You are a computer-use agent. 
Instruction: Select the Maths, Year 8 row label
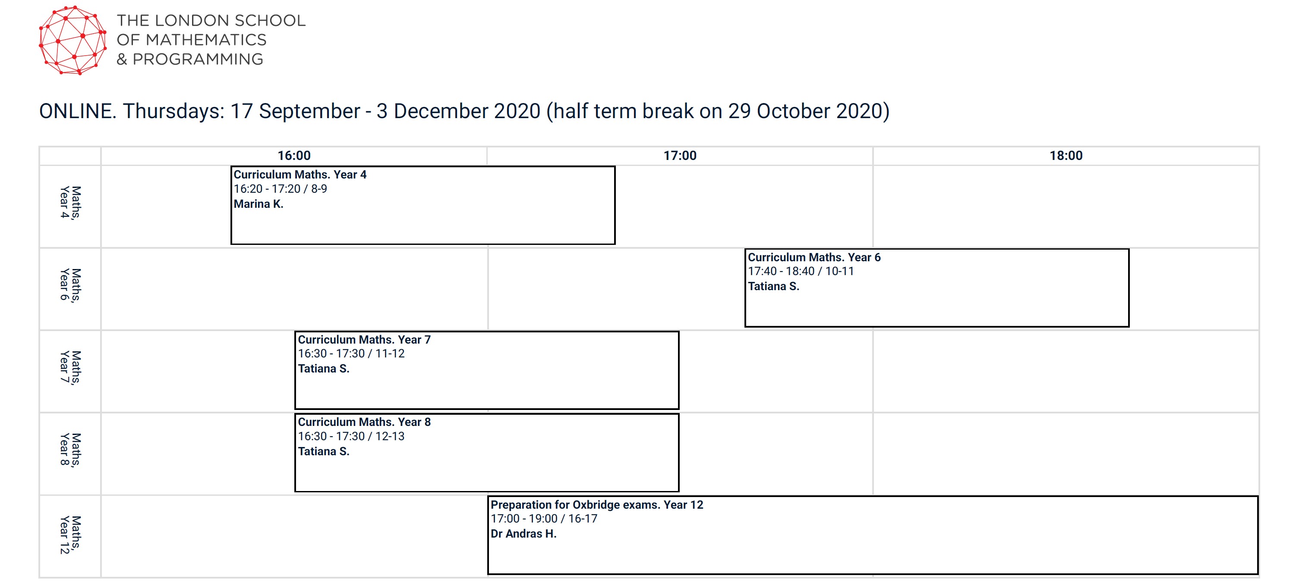70,450
